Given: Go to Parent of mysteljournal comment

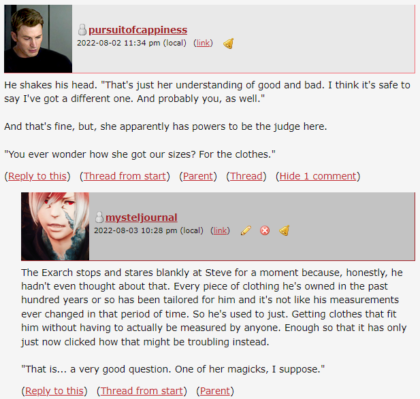Looking at the screenshot, I should [x=215, y=391].
